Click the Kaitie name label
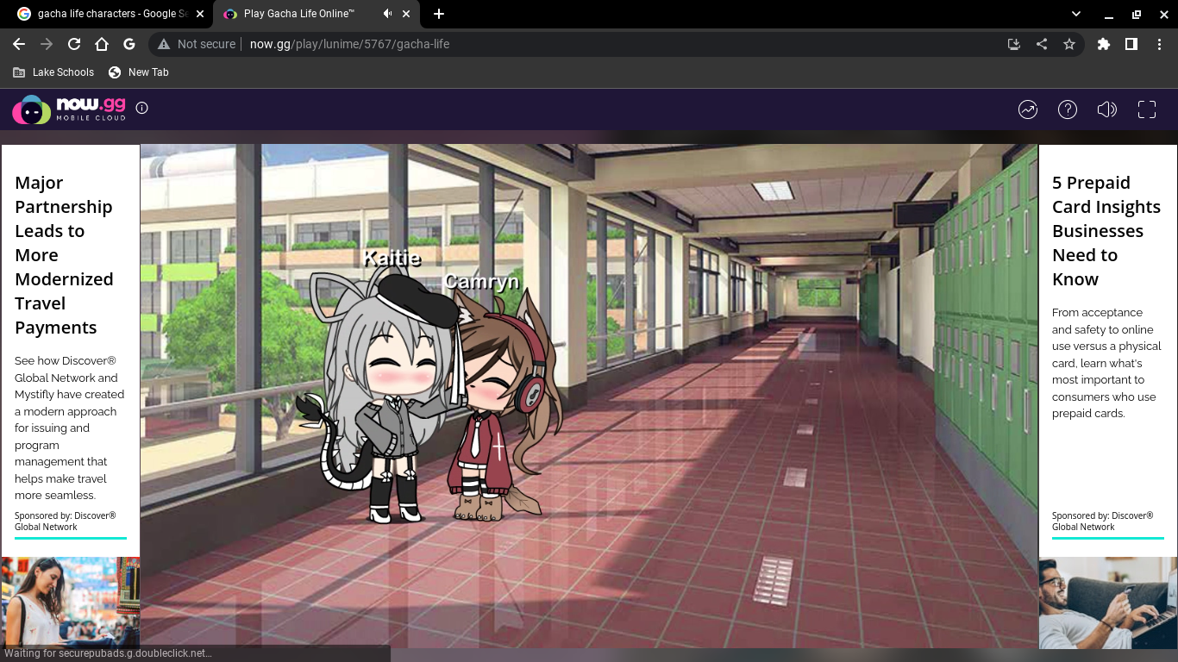 click(392, 258)
